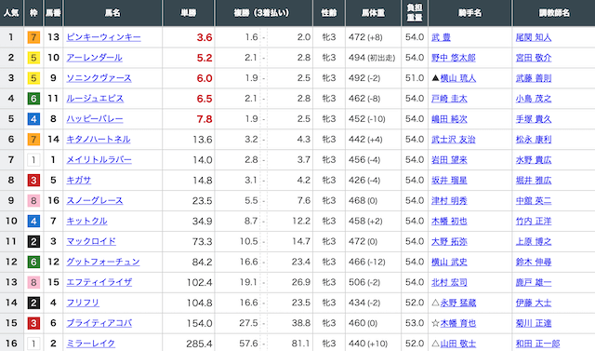Click the 調教師名 column header
Image resolution: width=595 pixels, height=351 pixels.
pyautogui.click(x=554, y=13)
